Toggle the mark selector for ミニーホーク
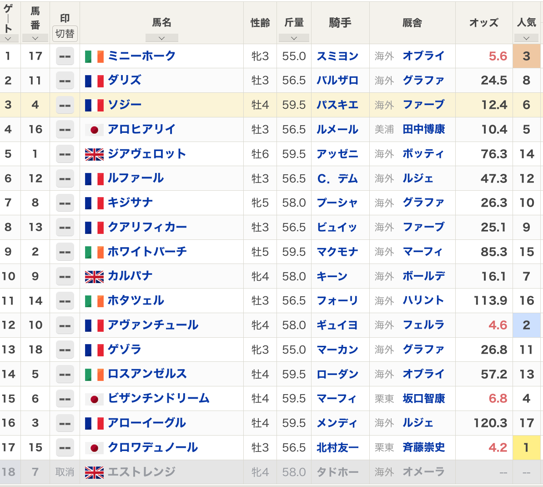The width and height of the screenshot is (543, 487). point(65,57)
